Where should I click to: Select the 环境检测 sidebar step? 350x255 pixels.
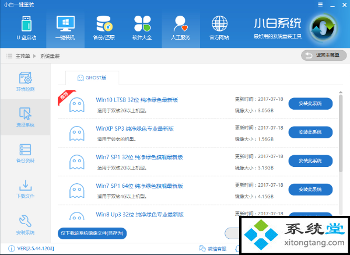[x=25, y=82]
